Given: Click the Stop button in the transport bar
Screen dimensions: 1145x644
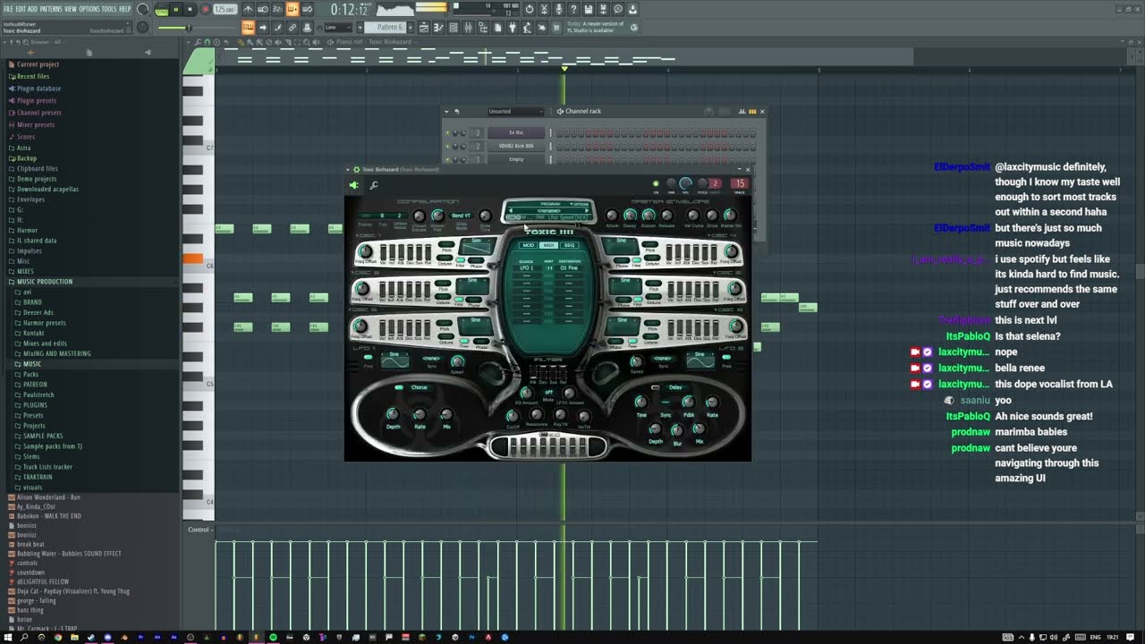Looking at the screenshot, I should pyautogui.click(x=190, y=10).
